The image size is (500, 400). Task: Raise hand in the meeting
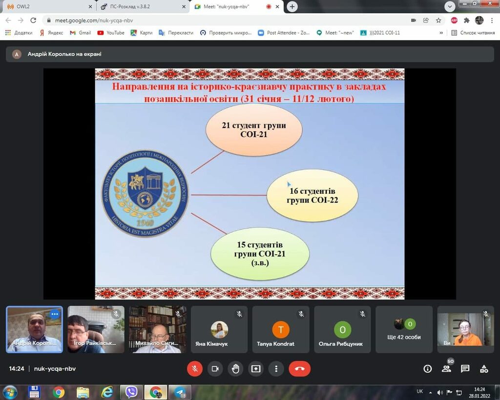pos(235,369)
